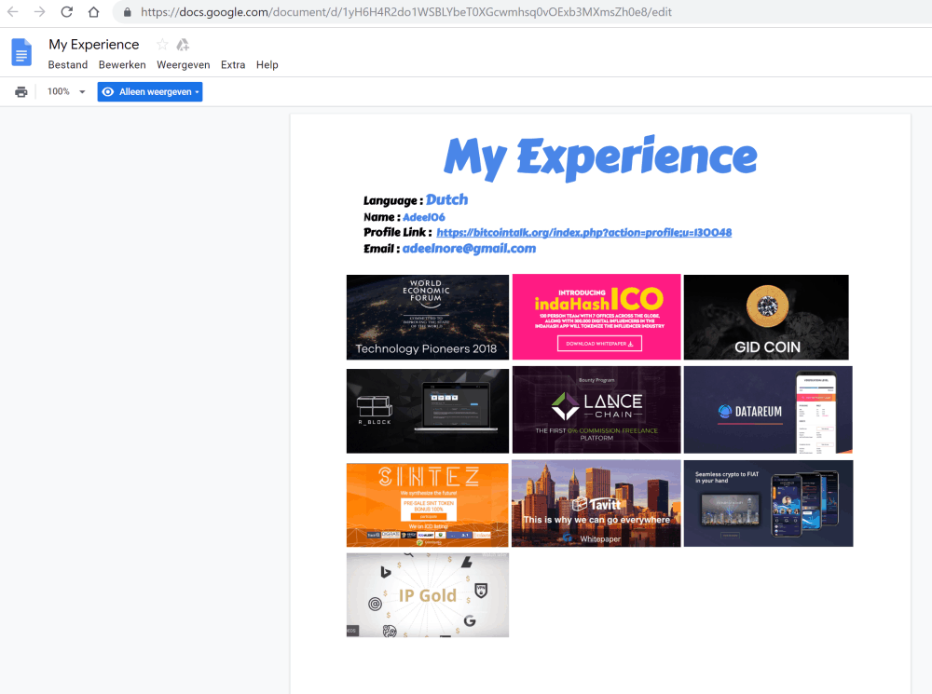Click the browser back arrow

click(x=12, y=12)
